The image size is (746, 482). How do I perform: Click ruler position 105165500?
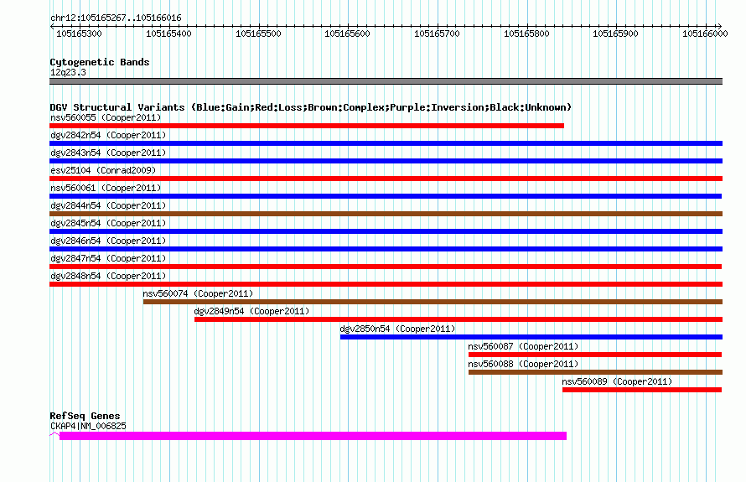[x=258, y=34]
